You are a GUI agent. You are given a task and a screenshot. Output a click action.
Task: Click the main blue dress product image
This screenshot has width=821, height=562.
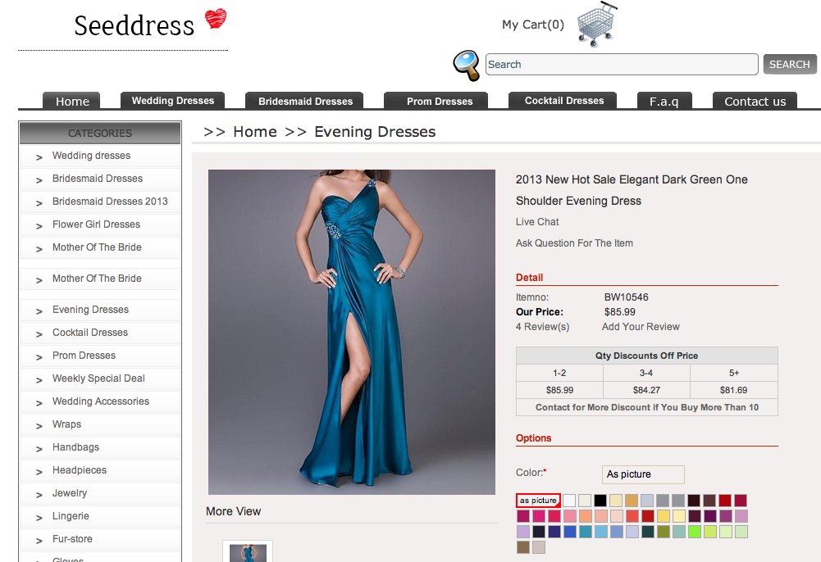(x=352, y=332)
